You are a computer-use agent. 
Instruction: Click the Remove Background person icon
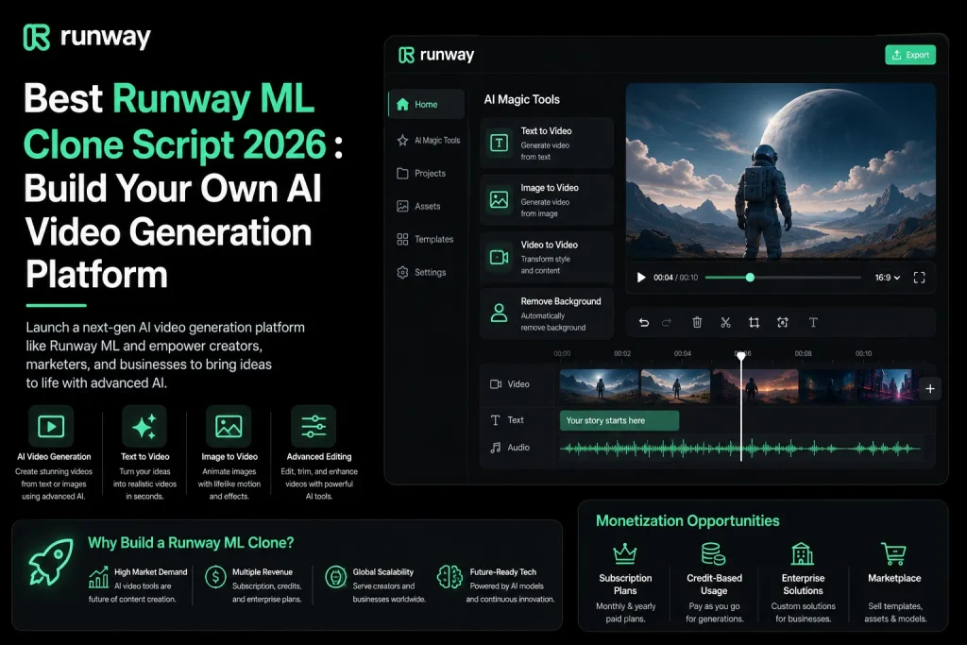coord(499,314)
